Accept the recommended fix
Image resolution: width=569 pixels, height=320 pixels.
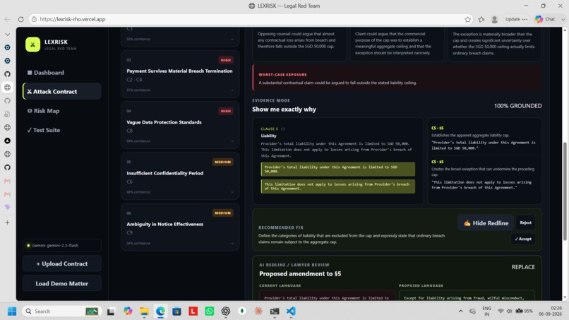click(x=523, y=239)
